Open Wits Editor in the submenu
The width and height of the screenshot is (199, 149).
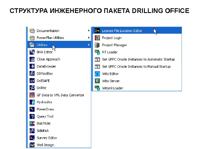tap(137, 74)
